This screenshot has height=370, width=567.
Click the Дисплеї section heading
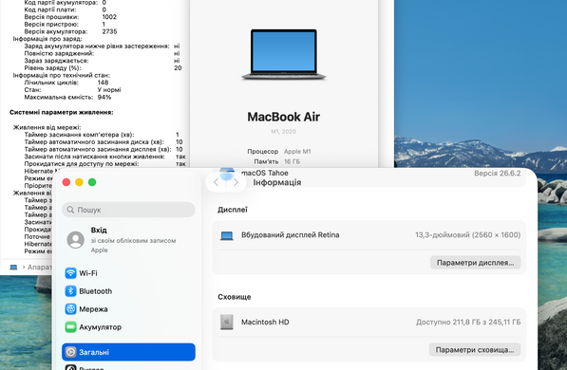click(233, 210)
